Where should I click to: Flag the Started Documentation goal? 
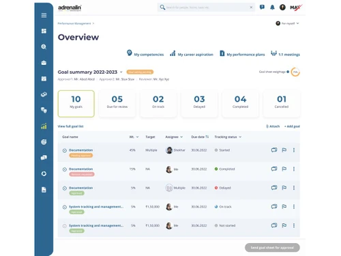284,150
